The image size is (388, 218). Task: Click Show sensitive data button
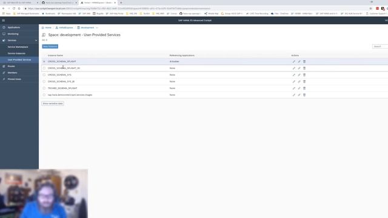pos(53,104)
